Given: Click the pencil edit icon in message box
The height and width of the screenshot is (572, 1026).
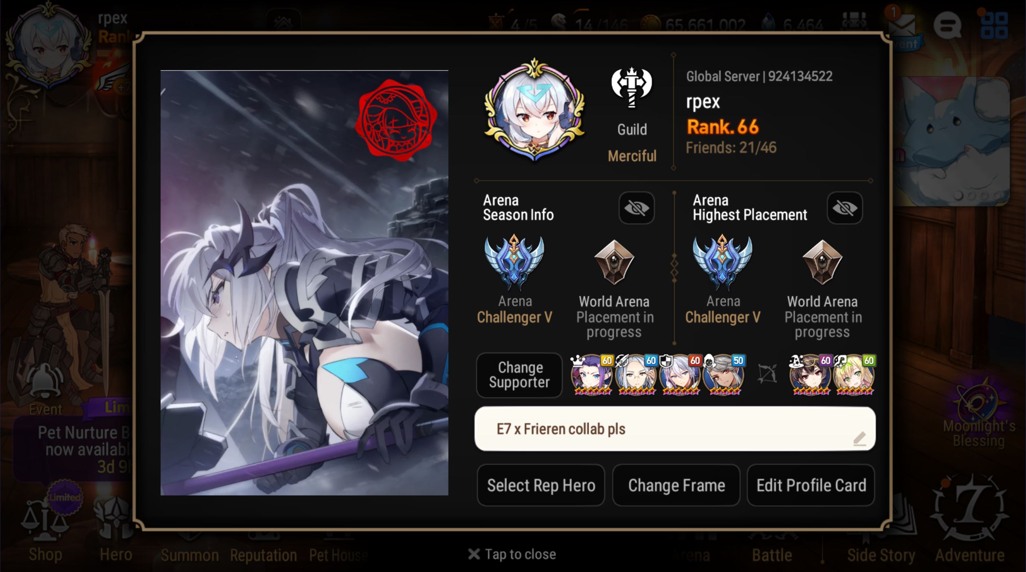Looking at the screenshot, I should click(859, 439).
